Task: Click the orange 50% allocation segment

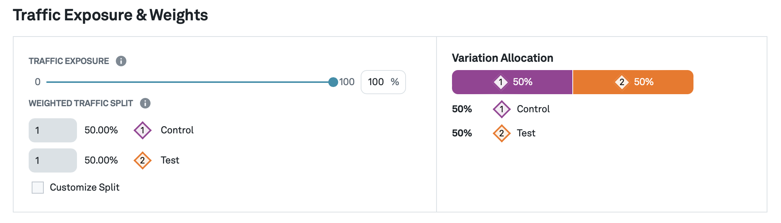Action: coord(633,81)
